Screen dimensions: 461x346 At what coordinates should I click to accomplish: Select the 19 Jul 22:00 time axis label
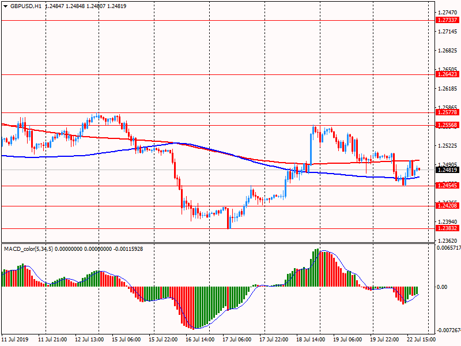click(x=384, y=340)
